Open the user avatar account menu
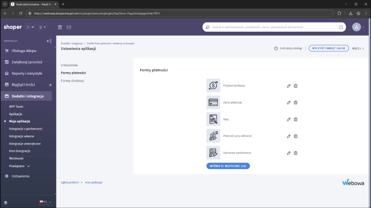371x208 pixels. click(357, 27)
